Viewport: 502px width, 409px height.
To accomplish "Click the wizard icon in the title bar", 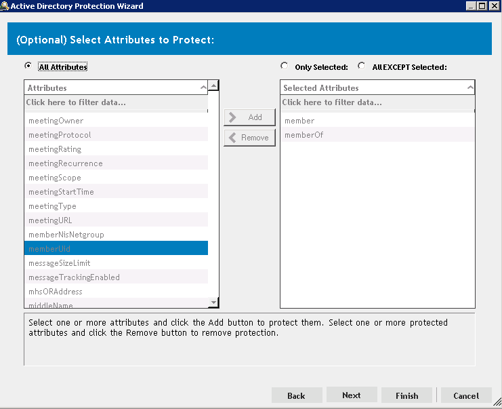I will (x=5, y=5).
